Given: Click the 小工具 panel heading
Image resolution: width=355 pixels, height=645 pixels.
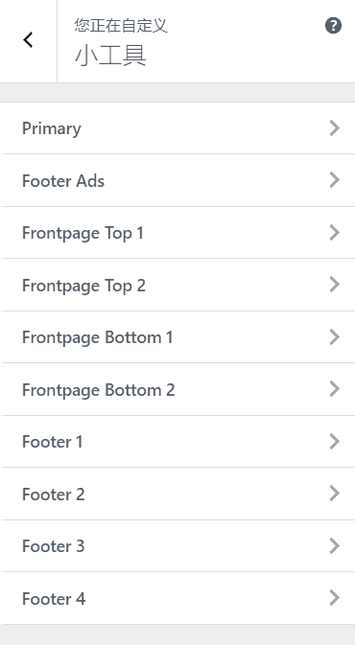Looking at the screenshot, I should (110, 56).
